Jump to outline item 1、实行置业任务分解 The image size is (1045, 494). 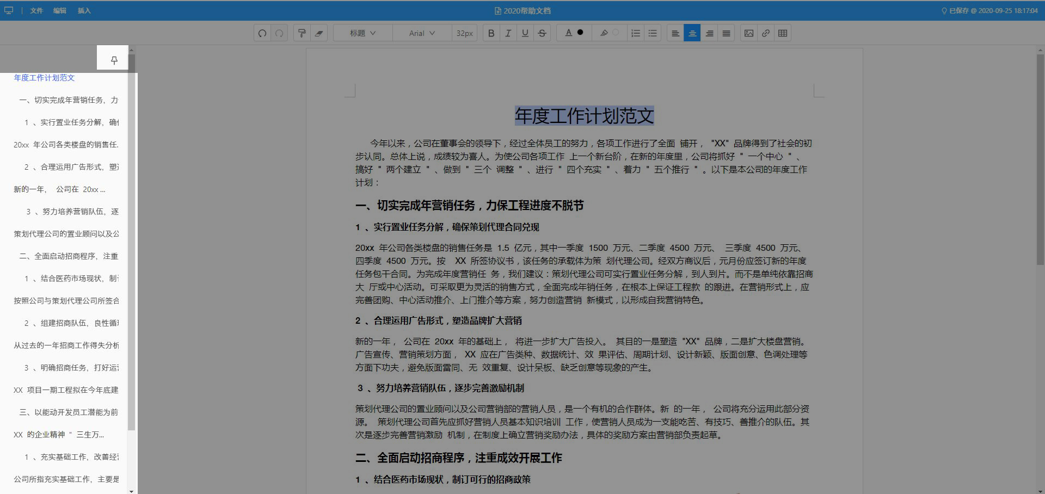coord(72,122)
